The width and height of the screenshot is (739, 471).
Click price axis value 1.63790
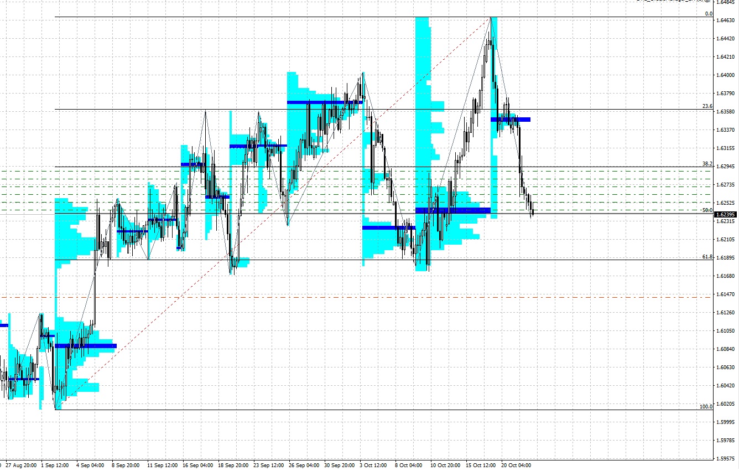[x=726, y=94]
